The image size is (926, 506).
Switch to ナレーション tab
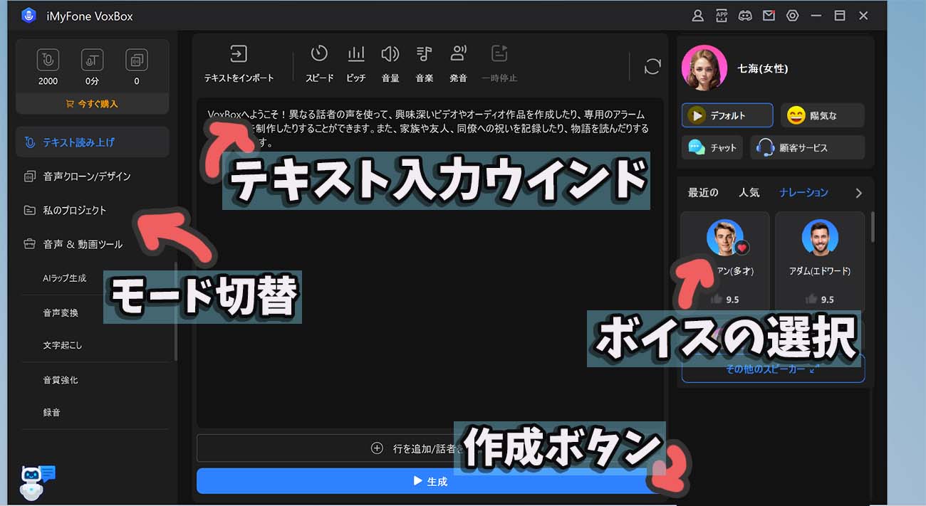tap(803, 193)
